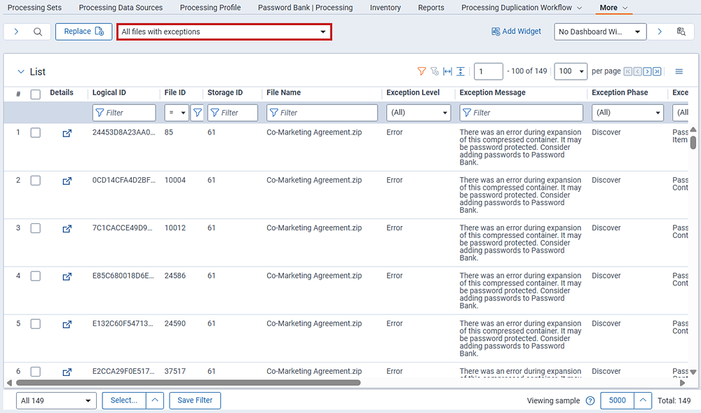This screenshot has width=701, height=413.
Task: Sort by File Name column header
Action: click(283, 92)
